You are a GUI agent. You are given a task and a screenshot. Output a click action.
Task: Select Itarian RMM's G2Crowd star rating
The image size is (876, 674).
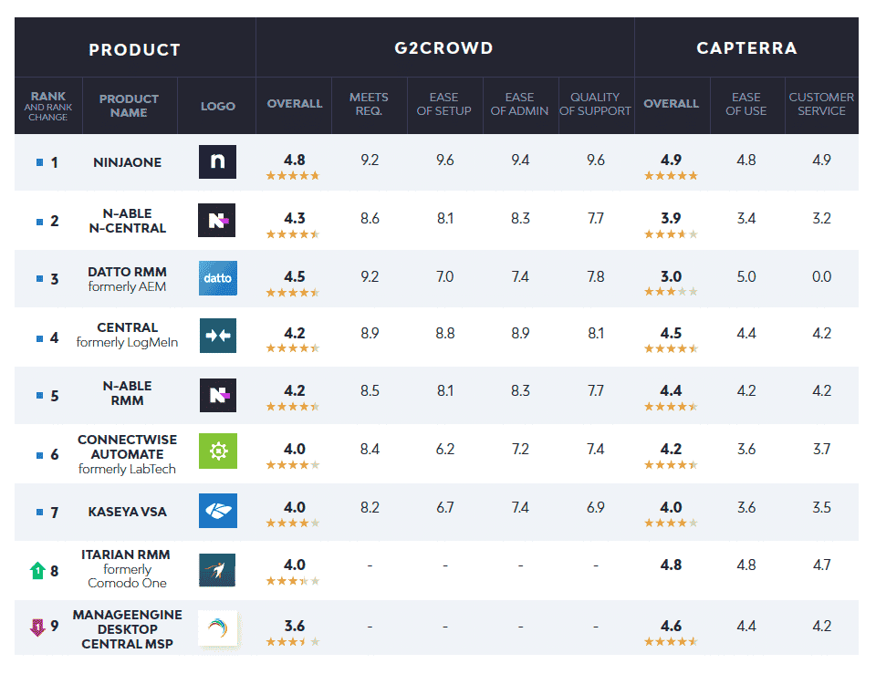[x=293, y=581]
